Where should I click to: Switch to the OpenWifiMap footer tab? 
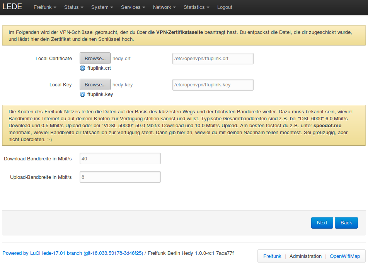click(x=344, y=256)
